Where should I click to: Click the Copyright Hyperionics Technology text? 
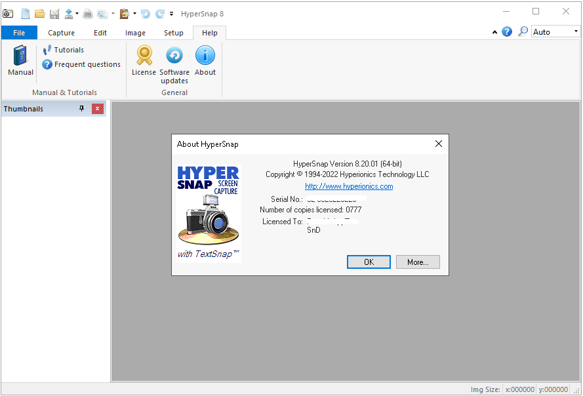[348, 174]
